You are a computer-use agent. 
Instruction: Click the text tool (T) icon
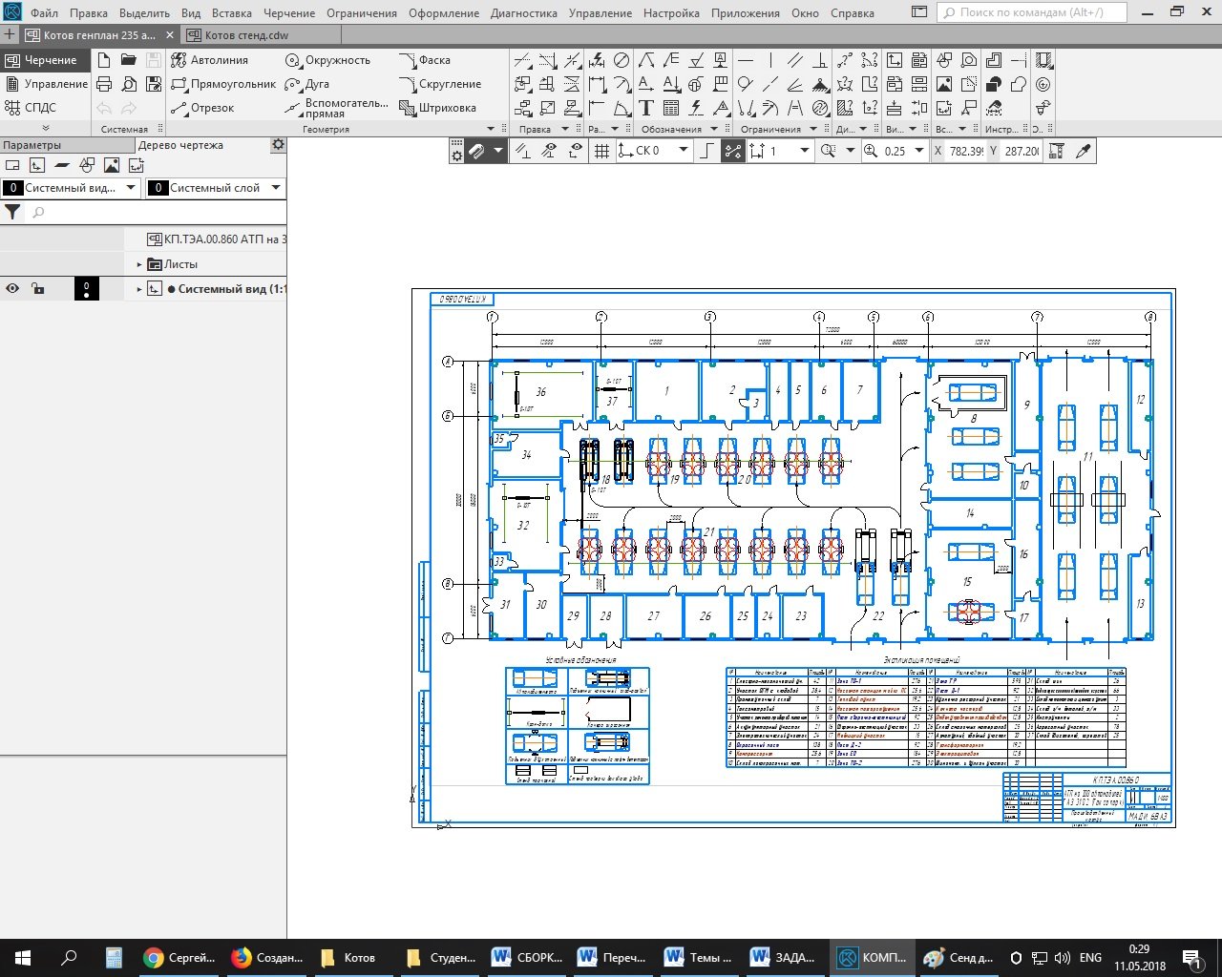point(646,108)
